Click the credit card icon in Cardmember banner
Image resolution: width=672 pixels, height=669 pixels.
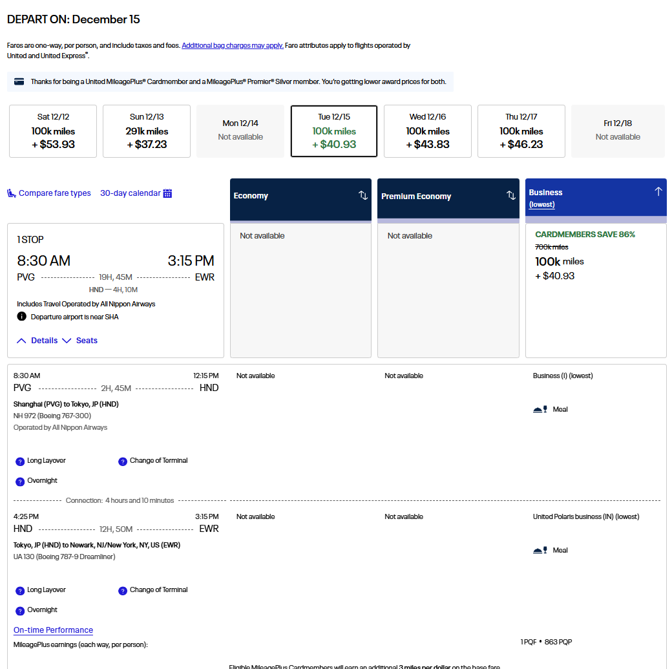[x=19, y=81]
